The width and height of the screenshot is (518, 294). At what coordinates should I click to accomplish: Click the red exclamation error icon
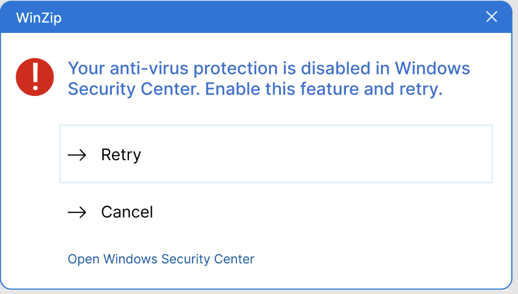[x=35, y=77]
